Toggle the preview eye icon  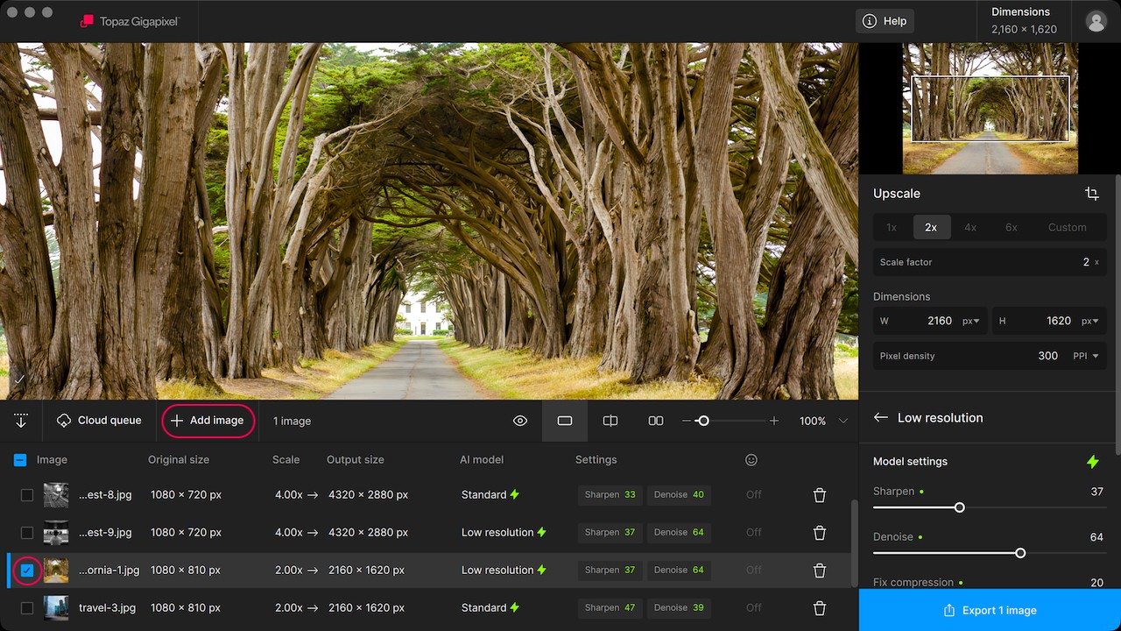(x=520, y=421)
